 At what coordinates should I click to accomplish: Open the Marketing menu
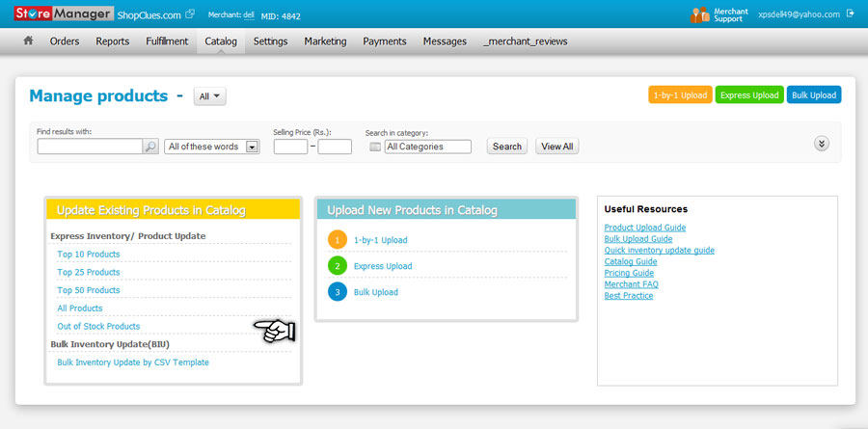coord(326,41)
